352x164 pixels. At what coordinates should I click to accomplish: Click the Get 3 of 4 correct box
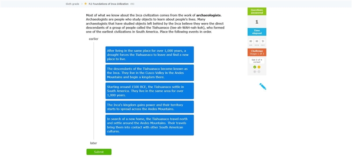(257, 61)
